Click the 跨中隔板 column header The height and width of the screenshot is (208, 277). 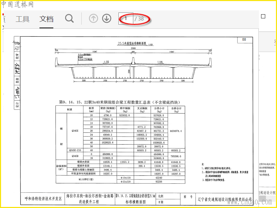pos(125,110)
